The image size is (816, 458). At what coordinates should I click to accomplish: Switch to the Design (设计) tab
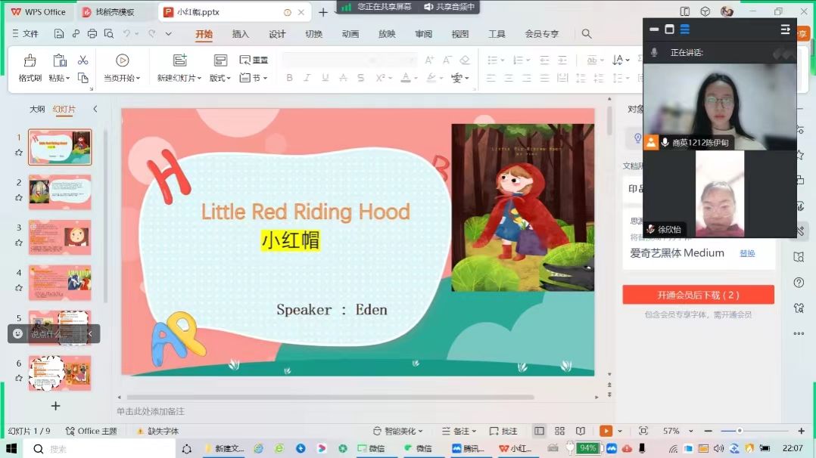tap(277, 34)
